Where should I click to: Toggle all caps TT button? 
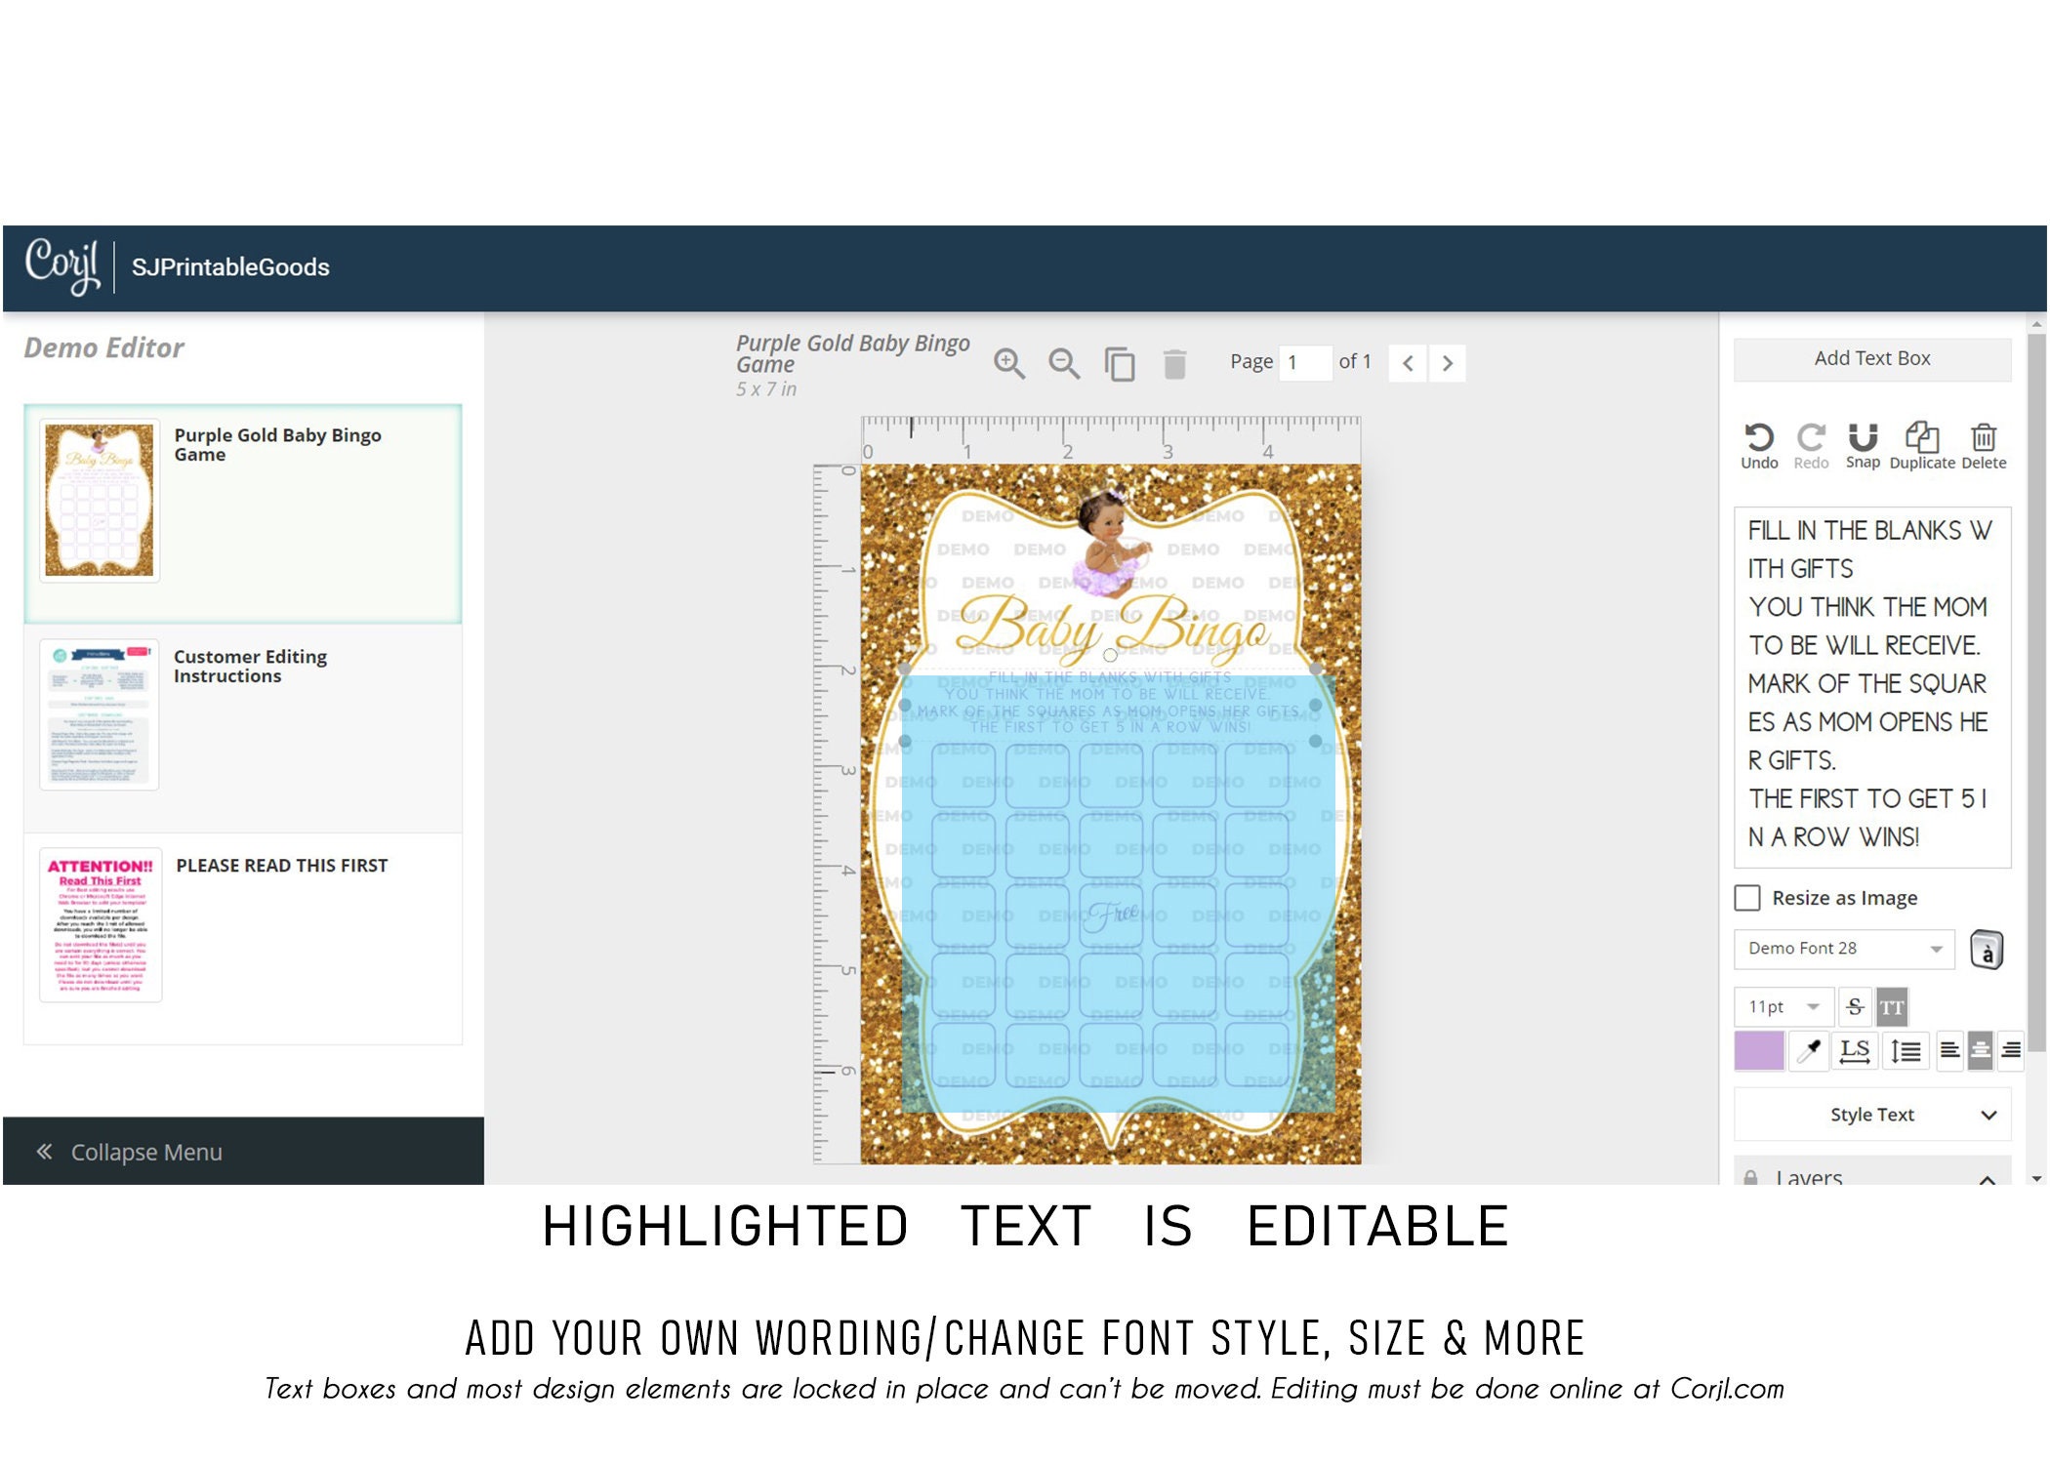pyautogui.click(x=1892, y=1006)
